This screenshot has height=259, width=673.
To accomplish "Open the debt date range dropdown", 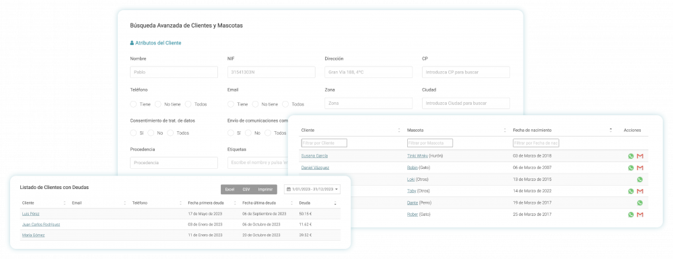I will (x=312, y=189).
